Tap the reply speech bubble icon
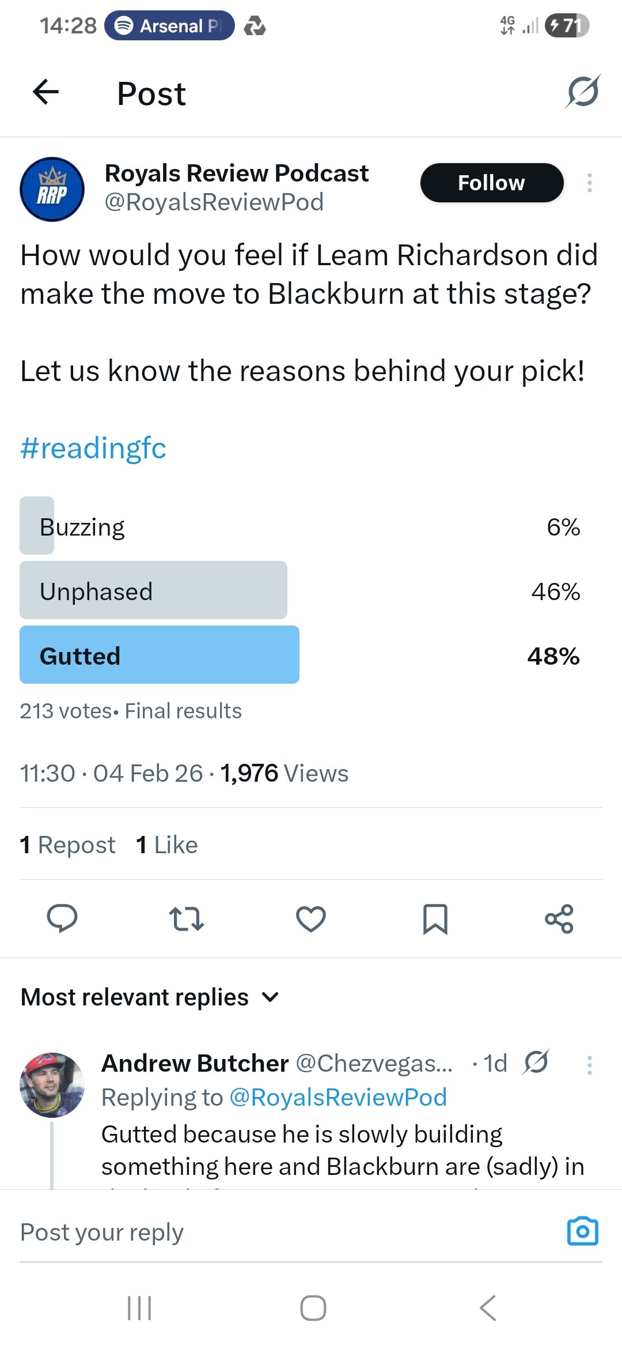This screenshot has height=1349, width=622. [x=62, y=918]
